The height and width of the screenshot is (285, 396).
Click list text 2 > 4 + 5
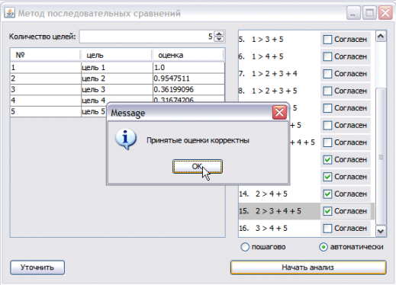coord(272,194)
